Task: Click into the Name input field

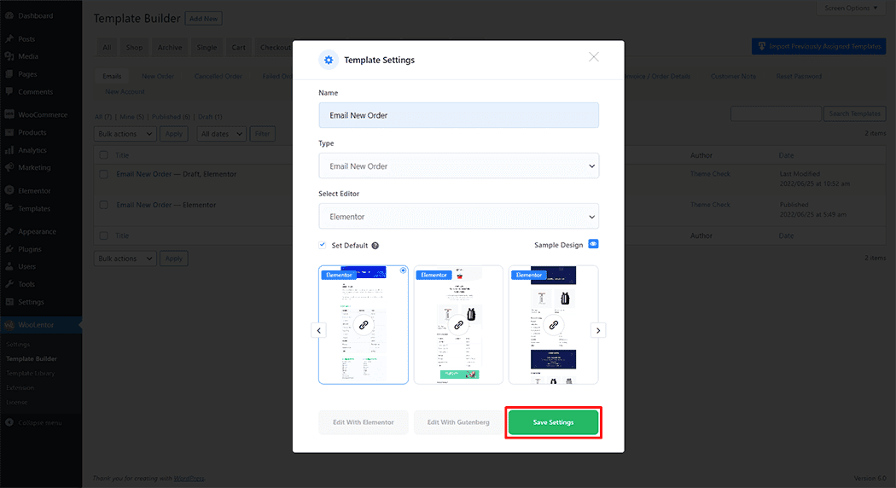Action: click(458, 115)
